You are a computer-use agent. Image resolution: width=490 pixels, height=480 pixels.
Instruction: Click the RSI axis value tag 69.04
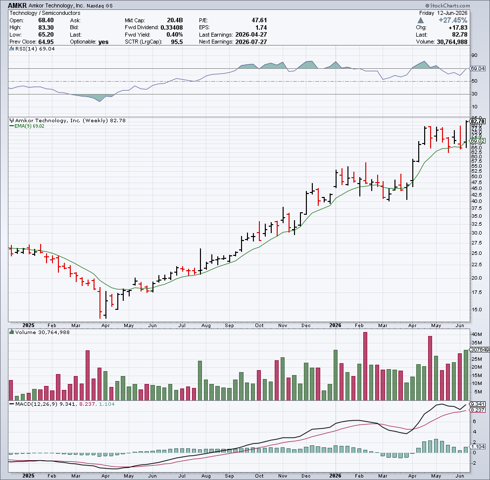[x=478, y=68]
